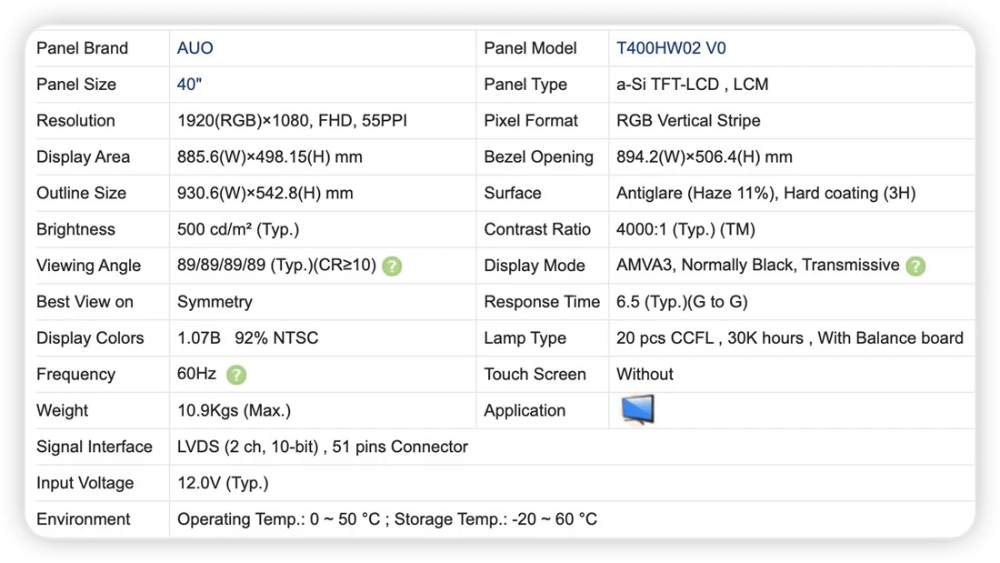Open the AUO panel brand link
This screenshot has width=1000, height=563.
click(x=195, y=48)
